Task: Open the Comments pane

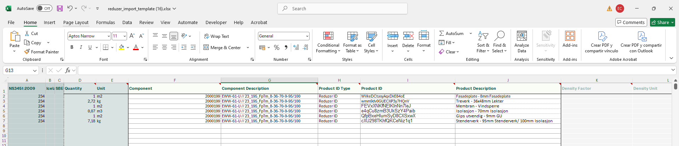Action: (x=631, y=22)
